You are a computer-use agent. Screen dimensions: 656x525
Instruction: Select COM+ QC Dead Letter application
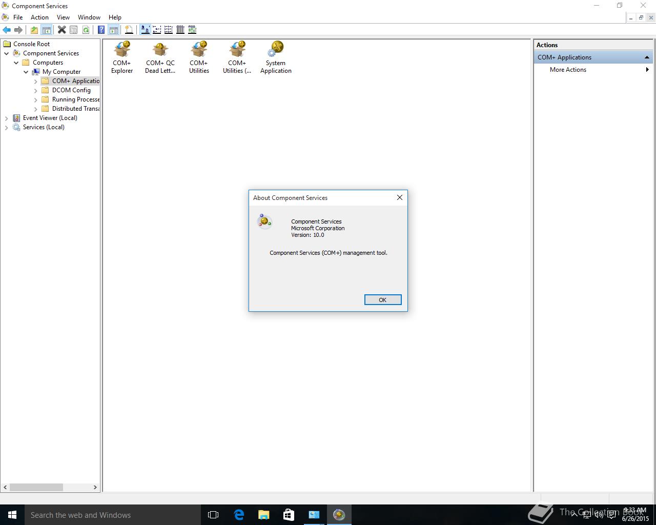pos(160,57)
